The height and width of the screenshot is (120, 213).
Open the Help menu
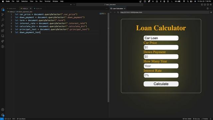tap(62, 1)
